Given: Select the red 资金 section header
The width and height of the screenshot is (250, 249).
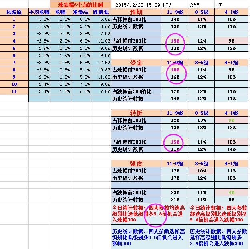Looking at the screenshot, I should (x=136, y=63).
